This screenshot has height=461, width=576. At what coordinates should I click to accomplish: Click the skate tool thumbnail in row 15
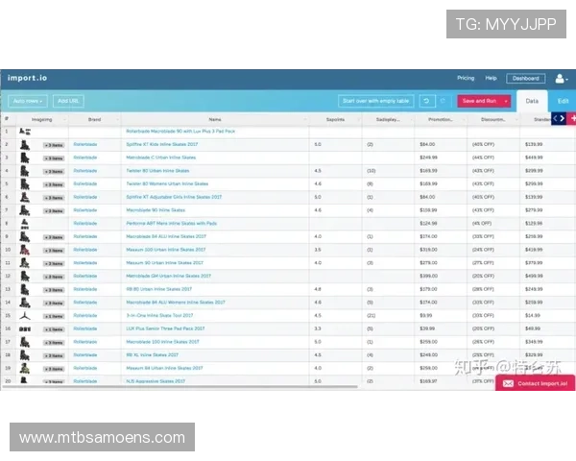[25, 316]
